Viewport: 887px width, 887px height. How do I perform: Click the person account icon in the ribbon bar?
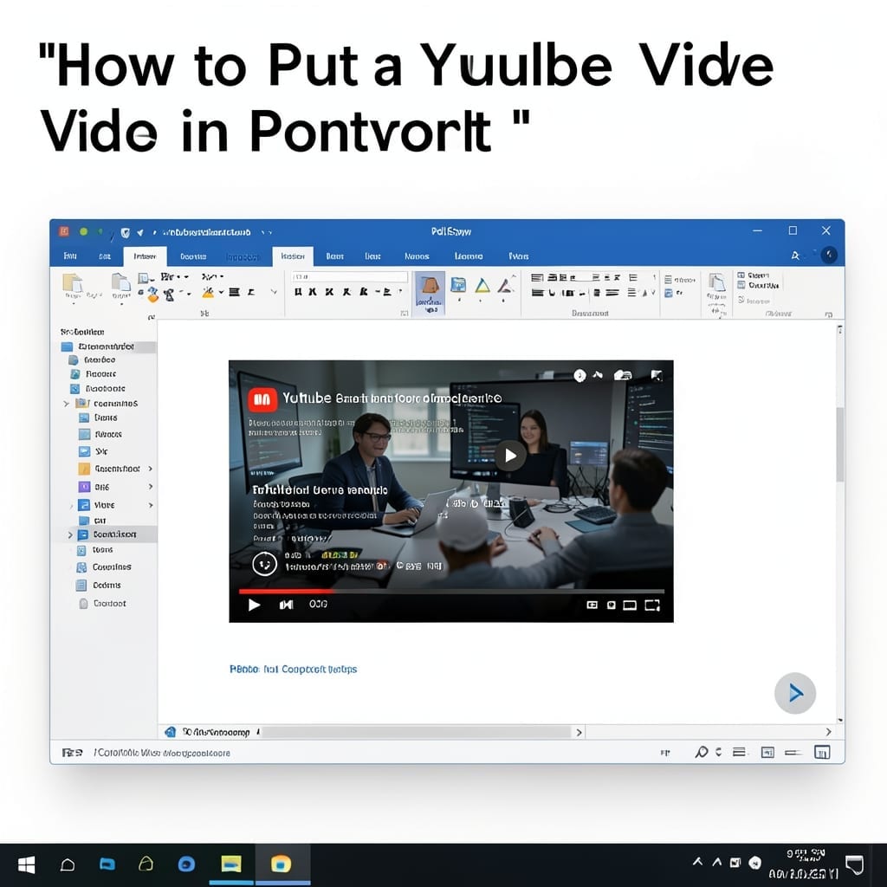[795, 256]
